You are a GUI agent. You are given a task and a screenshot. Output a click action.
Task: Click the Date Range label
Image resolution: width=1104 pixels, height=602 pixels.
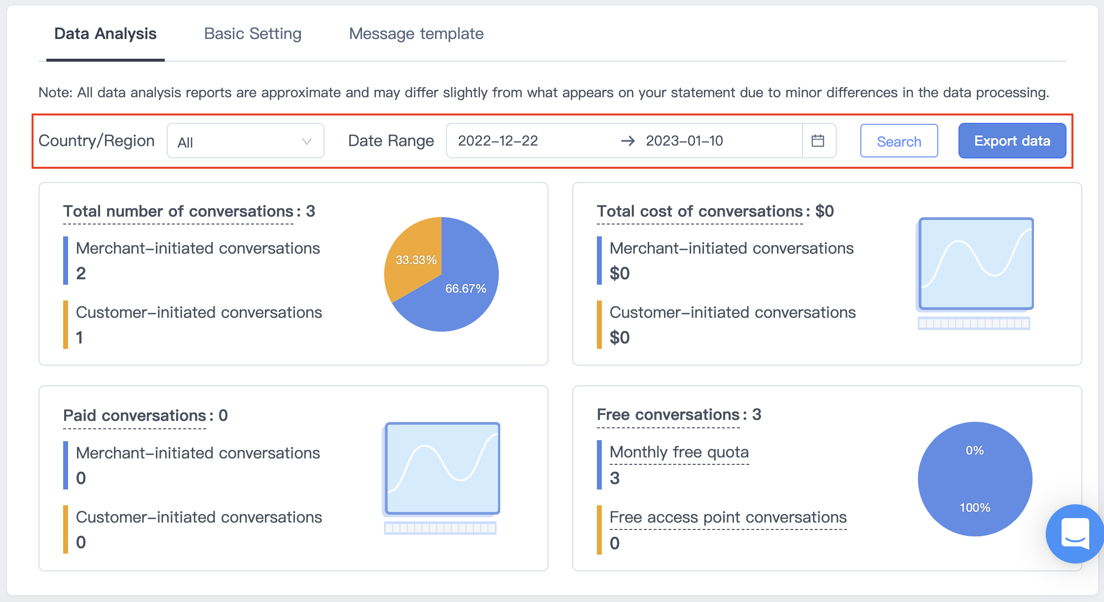pos(391,141)
